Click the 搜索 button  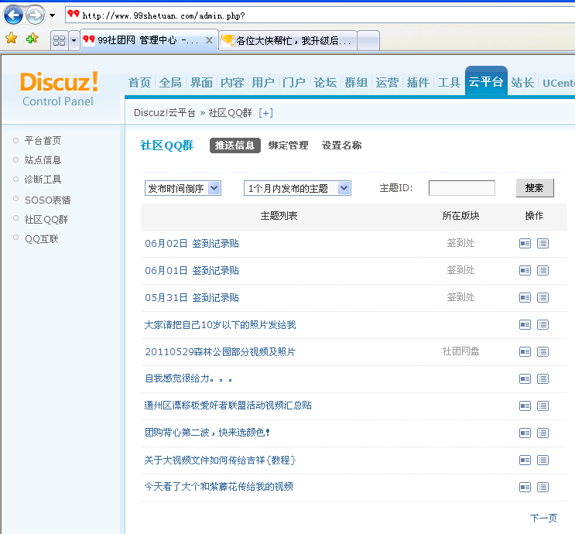pos(535,188)
